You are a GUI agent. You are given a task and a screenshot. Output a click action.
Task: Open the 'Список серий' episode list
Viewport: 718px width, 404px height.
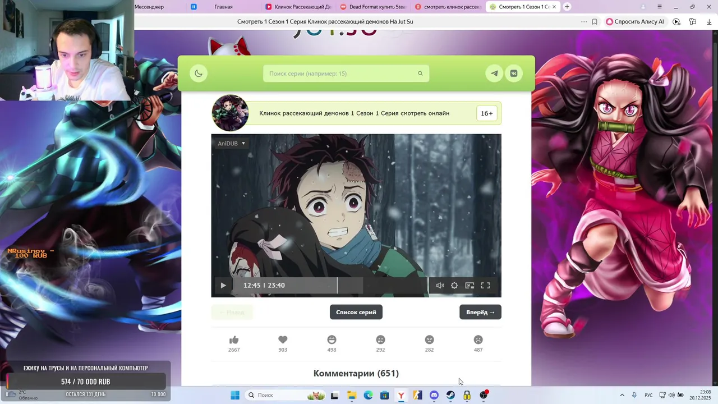(x=356, y=312)
